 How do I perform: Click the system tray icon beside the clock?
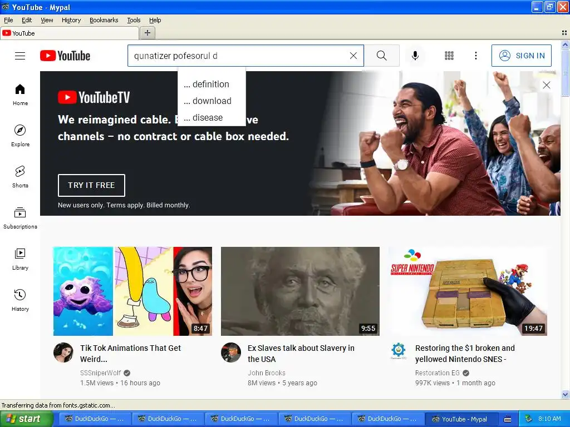click(x=528, y=419)
